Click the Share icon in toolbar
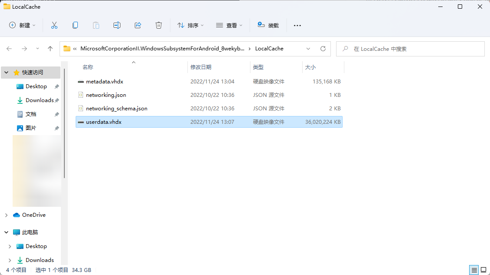This screenshot has width=490, height=275. click(138, 25)
